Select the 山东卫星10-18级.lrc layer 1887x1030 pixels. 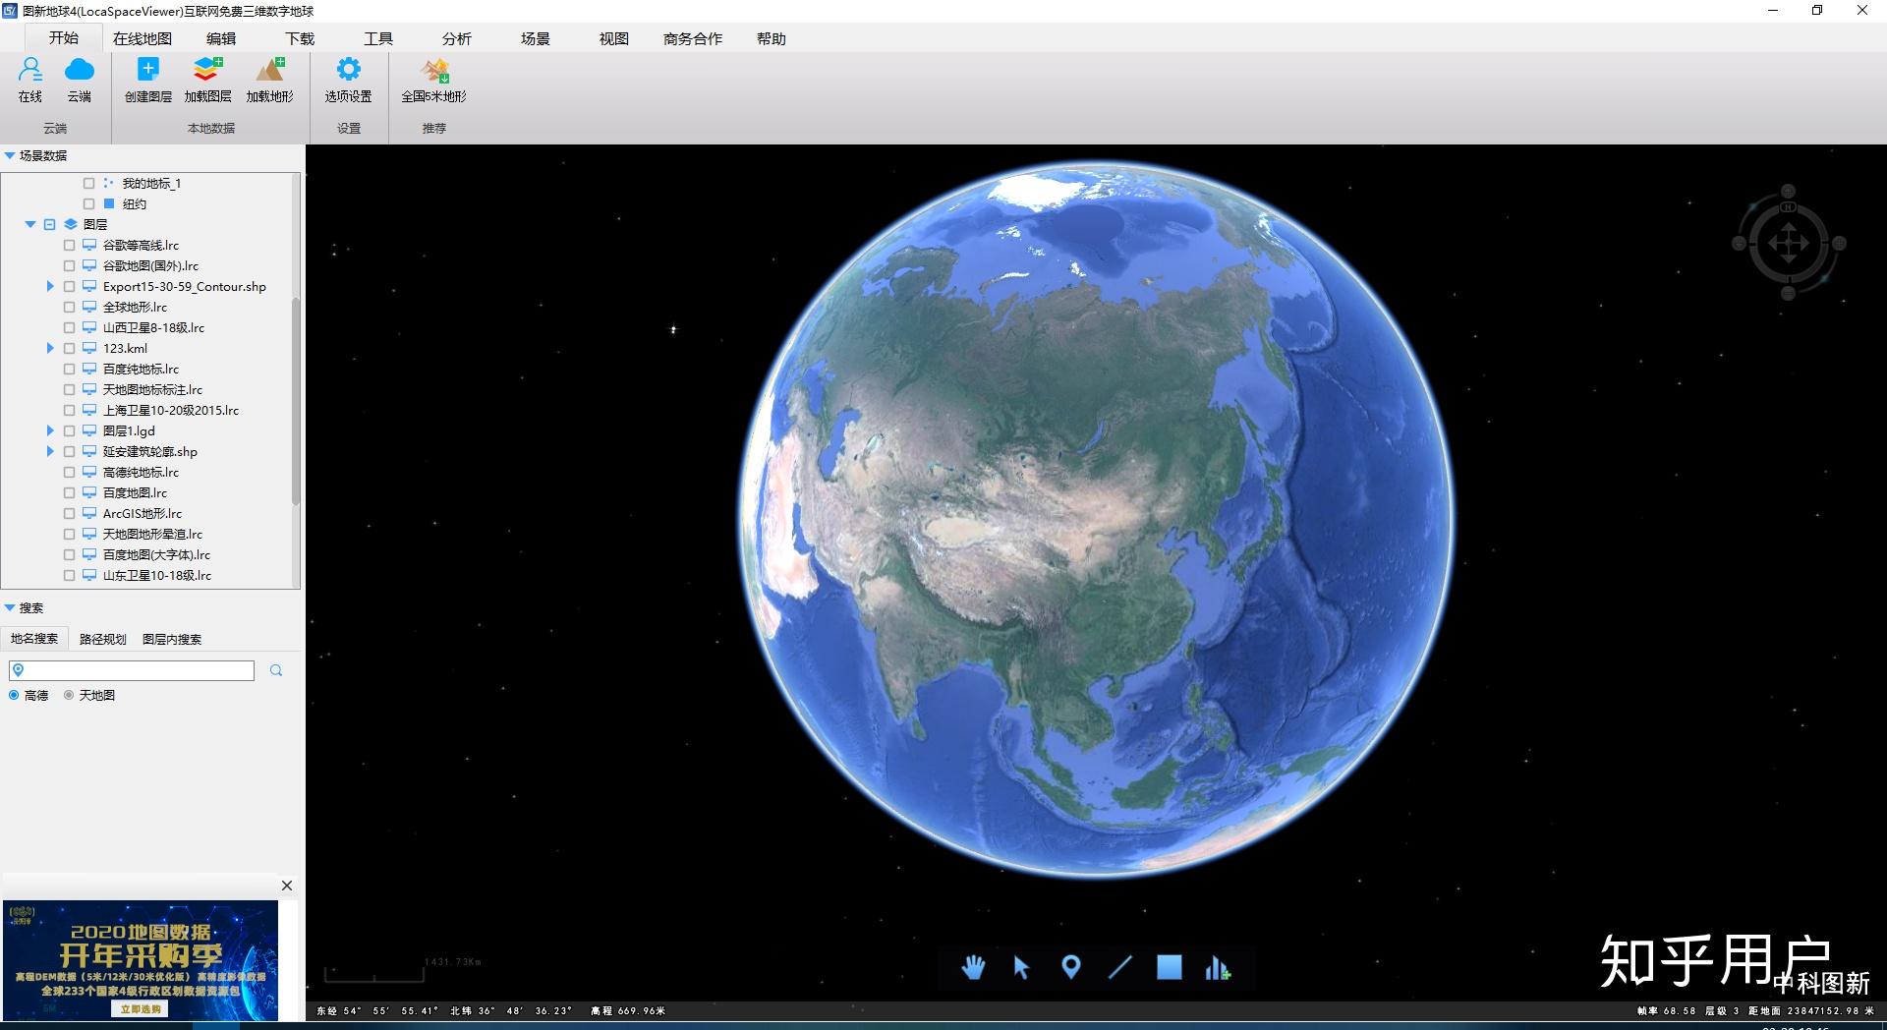click(x=157, y=575)
